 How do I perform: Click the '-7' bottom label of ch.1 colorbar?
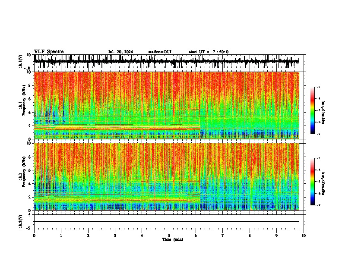318,134
